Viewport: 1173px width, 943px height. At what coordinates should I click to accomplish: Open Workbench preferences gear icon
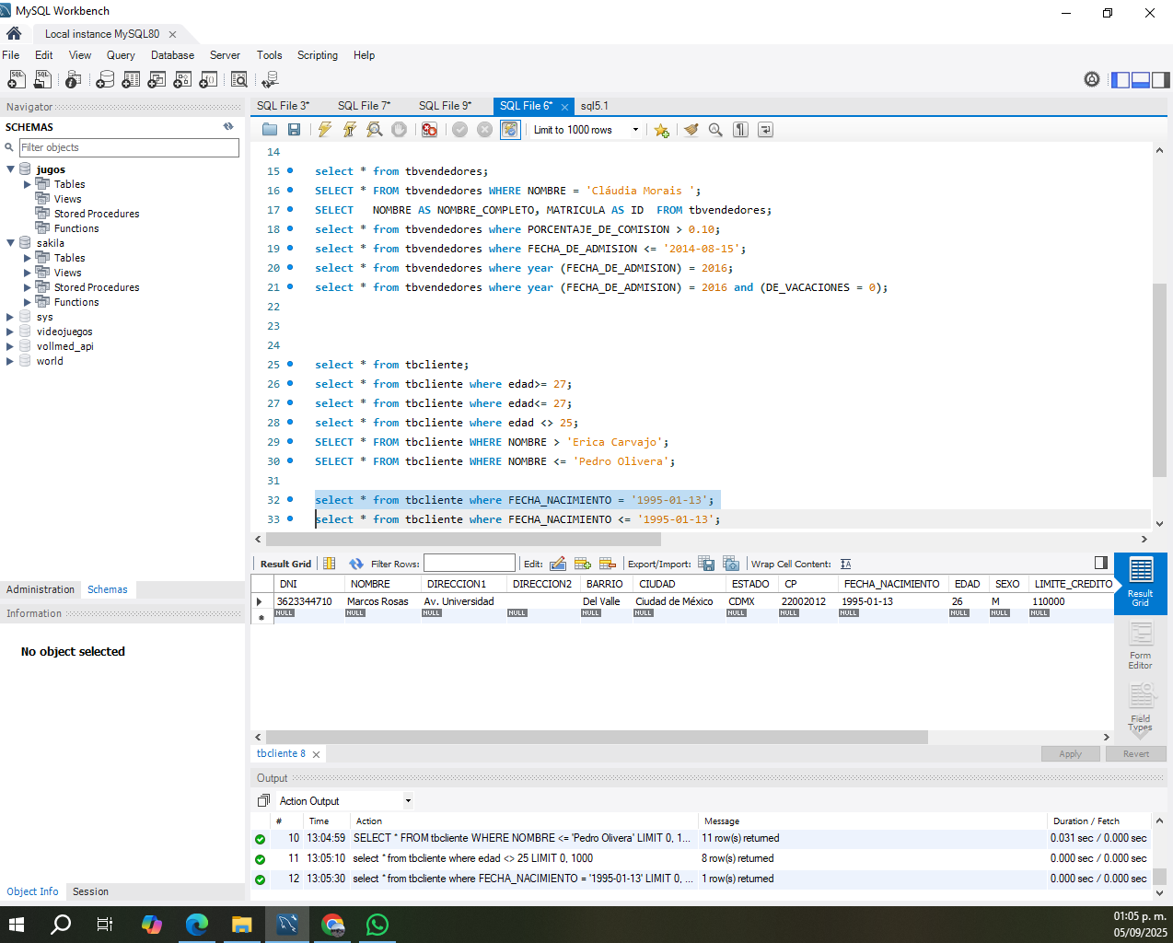(x=1092, y=79)
